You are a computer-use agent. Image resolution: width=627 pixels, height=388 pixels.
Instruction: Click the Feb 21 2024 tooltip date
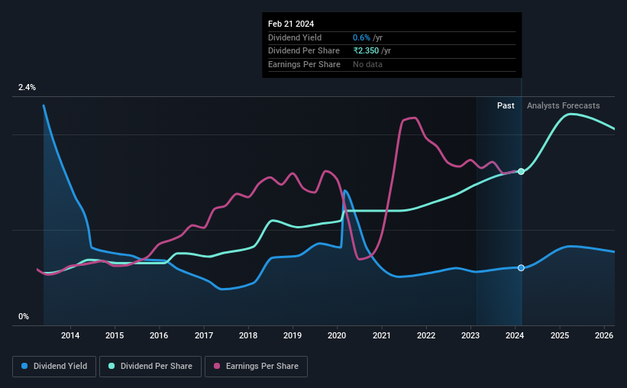[291, 24]
